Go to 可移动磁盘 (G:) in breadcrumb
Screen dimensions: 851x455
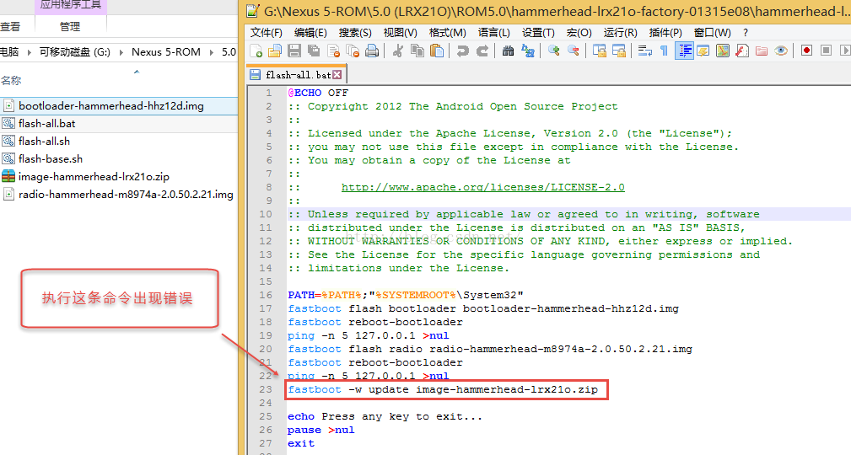coord(75,52)
